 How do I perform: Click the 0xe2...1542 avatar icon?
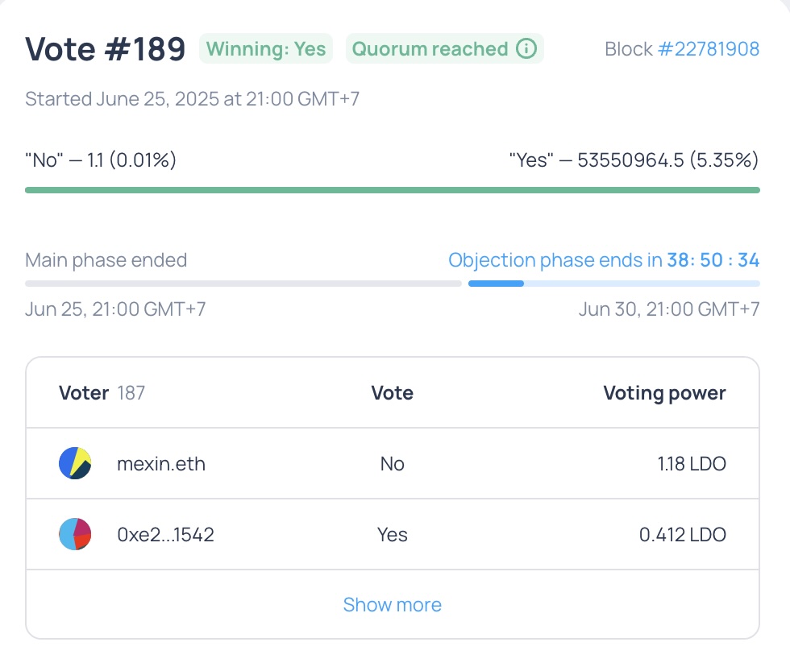[x=75, y=534]
